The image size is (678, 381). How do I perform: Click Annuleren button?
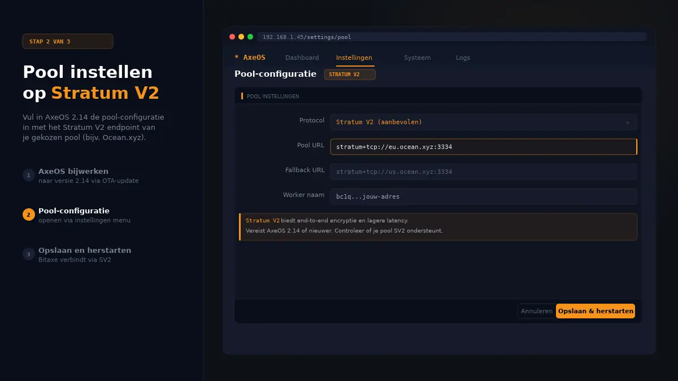(536, 311)
